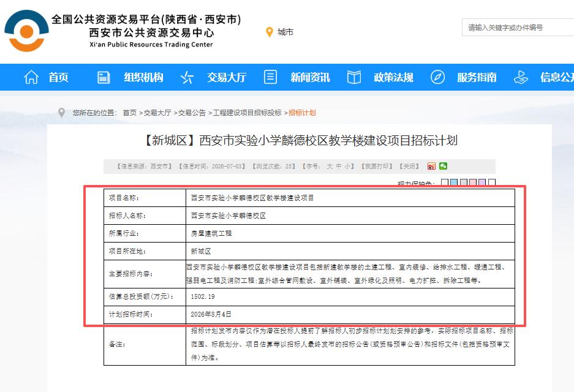Open the 交易大厅 menu item

[227, 77]
